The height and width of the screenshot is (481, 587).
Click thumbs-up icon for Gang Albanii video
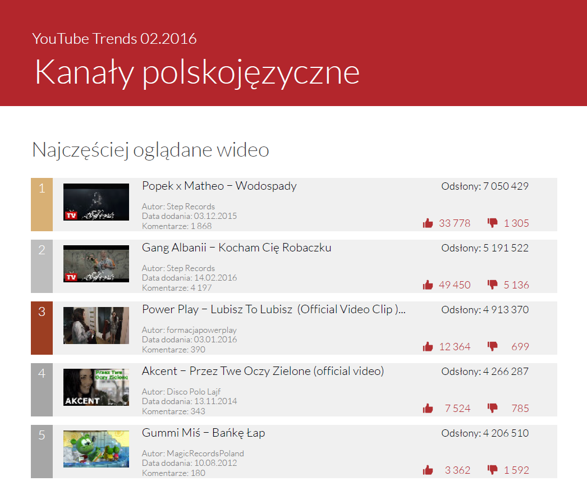(428, 285)
